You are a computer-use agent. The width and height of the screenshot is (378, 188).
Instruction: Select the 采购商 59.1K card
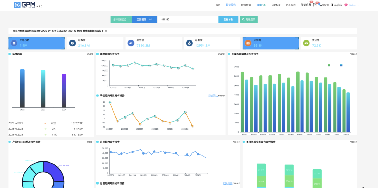click(x=271, y=43)
